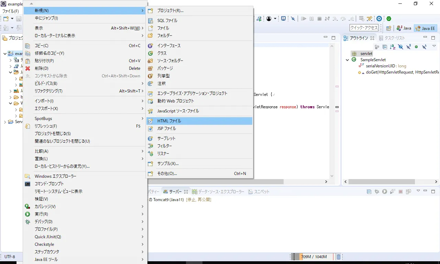Select プロジェクト(R)... in the submenu
Image resolution: width=440 pixels, height=264 pixels.
coord(199,11)
